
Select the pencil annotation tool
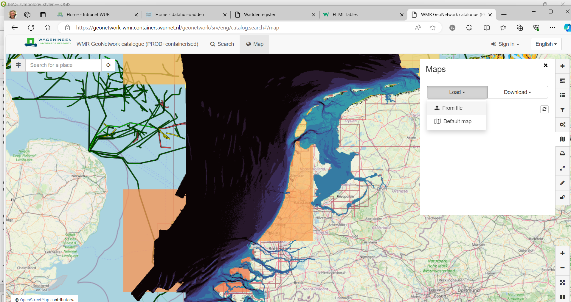562,183
